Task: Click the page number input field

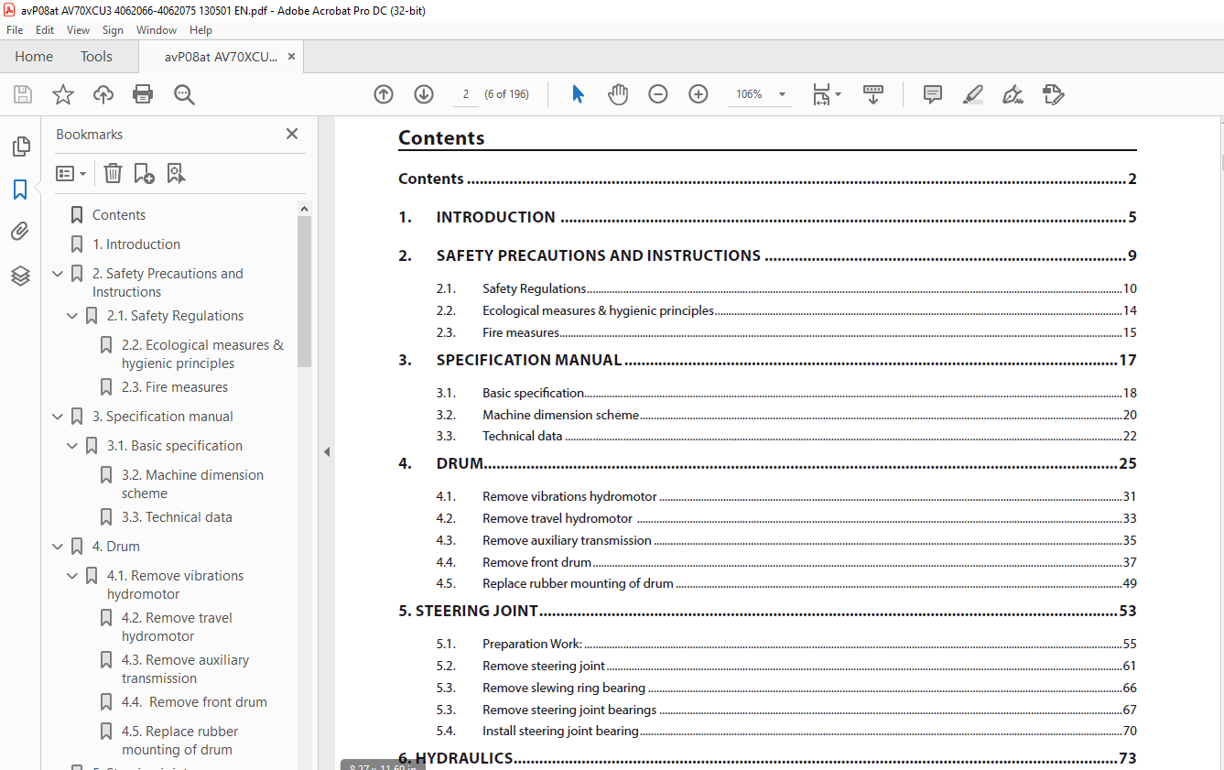Action: point(466,94)
